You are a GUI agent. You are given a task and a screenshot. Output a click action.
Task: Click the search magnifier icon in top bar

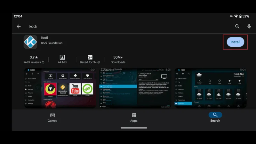pos(237,26)
